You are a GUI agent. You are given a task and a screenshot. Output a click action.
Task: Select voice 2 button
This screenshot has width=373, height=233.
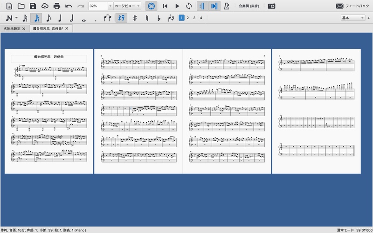[187, 18]
